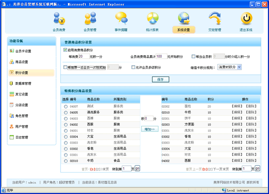This screenshot has height=194, width=269.
Task: Open the 统计报表 pie chart icon
Action: pos(153,18)
